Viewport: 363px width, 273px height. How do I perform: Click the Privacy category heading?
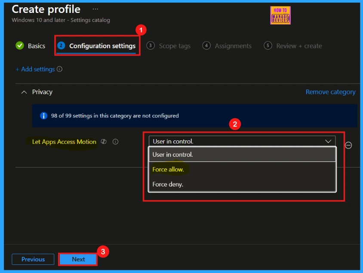(42, 92)
